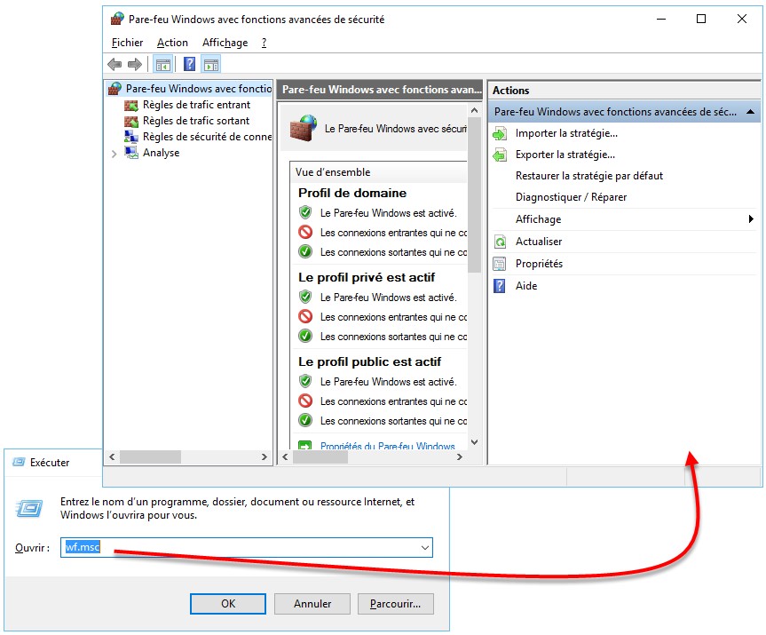Click the Parcourir... button

395,604
